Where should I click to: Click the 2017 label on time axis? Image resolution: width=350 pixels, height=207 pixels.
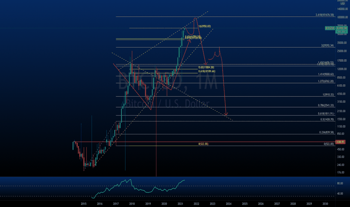click(116, 204)
